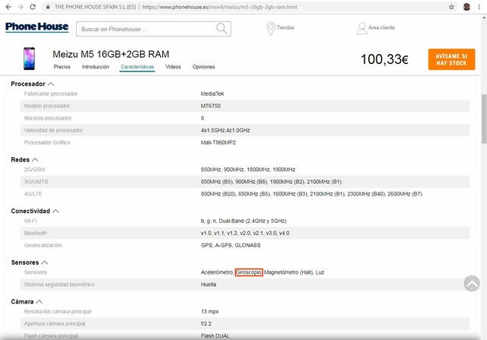Click the browser forward arrow
Screen dimensions: 487x340
(21, 7)
